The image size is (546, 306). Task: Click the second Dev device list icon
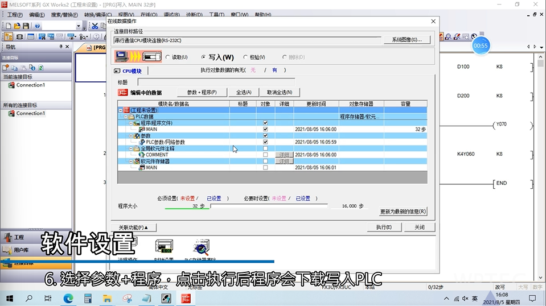[x=51, y=36]
